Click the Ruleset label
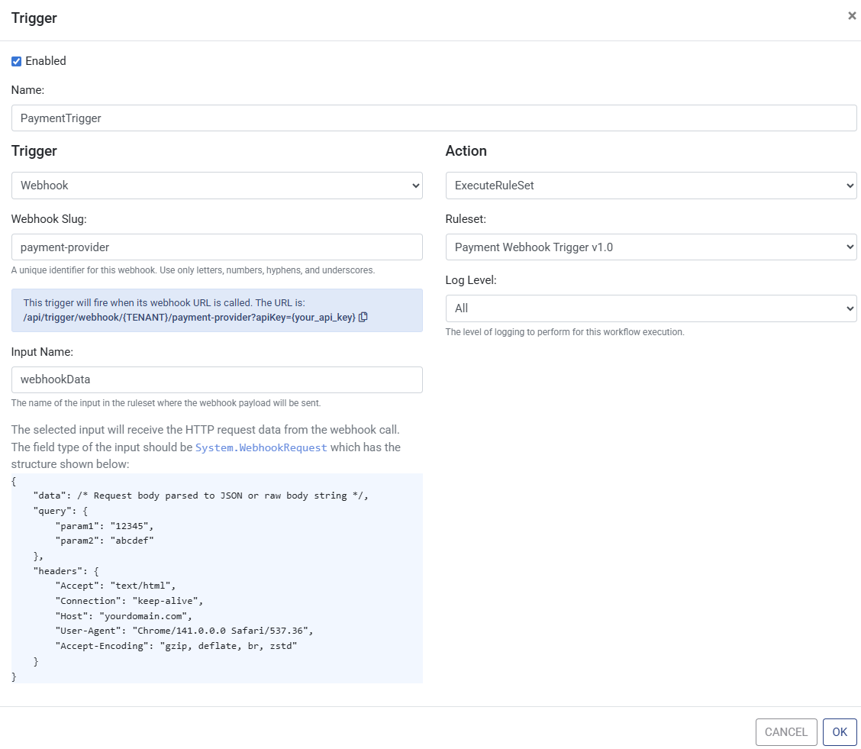This screenshot has height=749, width=861. tap(466, 219)
